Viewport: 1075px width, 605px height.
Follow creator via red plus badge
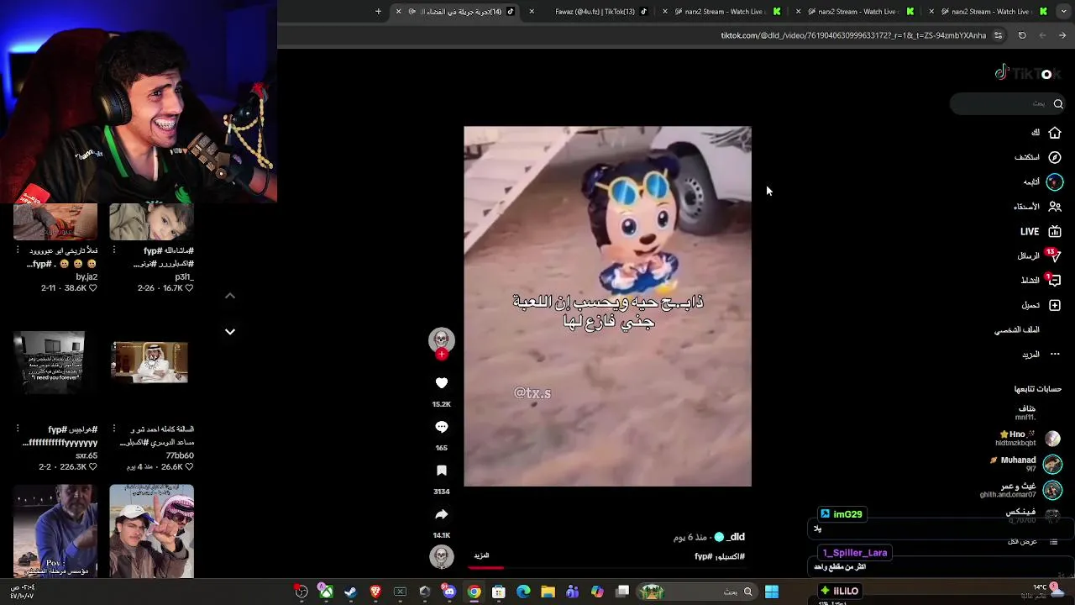(442, 355)
